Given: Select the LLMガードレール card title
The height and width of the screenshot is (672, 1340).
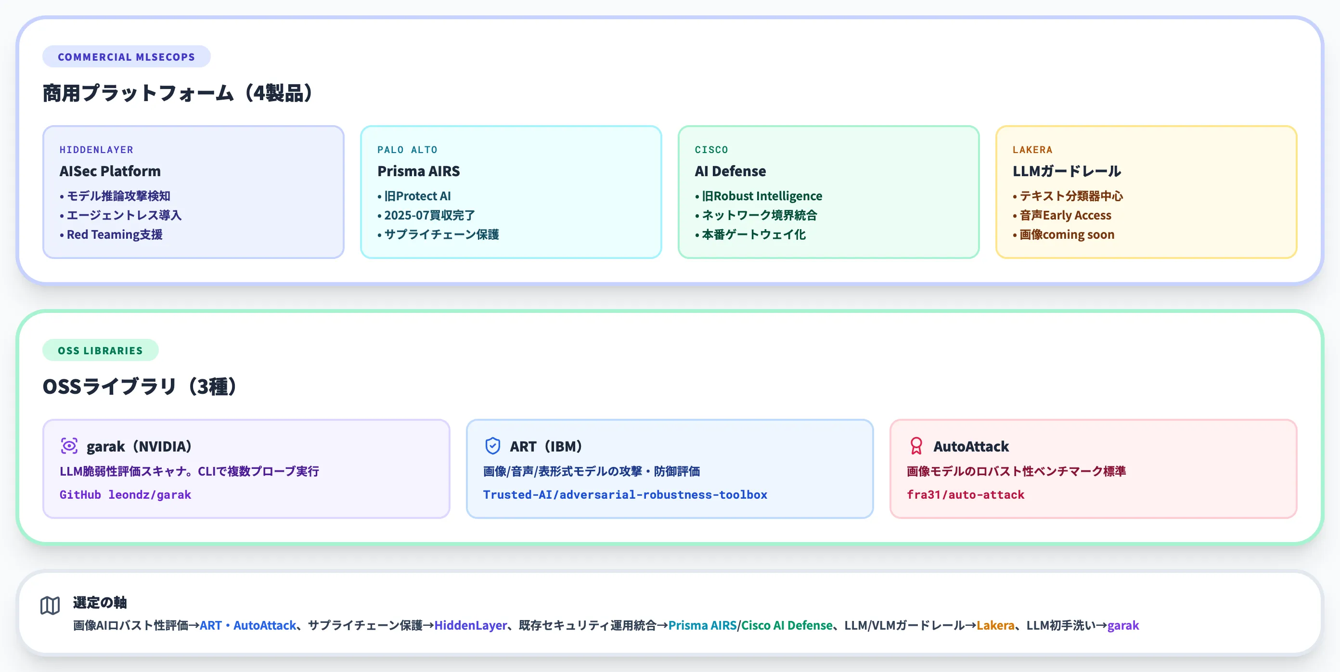Looking at the screenshot, I should (x=1067, y=171).
